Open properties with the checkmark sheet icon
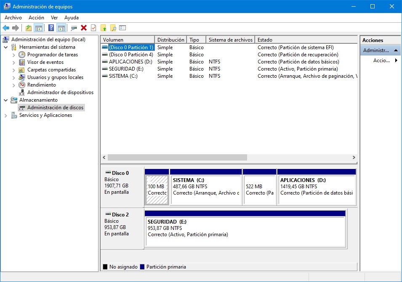The image size is (402, 282). click(93, 28)
